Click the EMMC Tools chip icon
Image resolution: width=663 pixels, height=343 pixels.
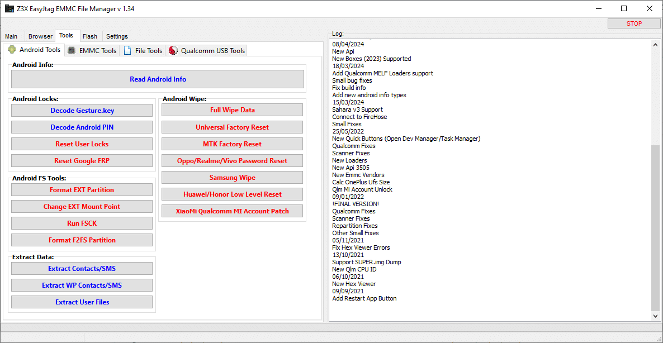pyautogui.click(x=72, y=50)
